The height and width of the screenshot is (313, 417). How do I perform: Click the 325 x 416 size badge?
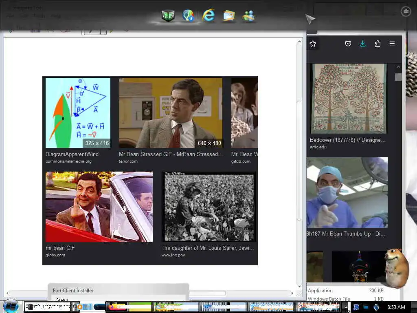97,143
